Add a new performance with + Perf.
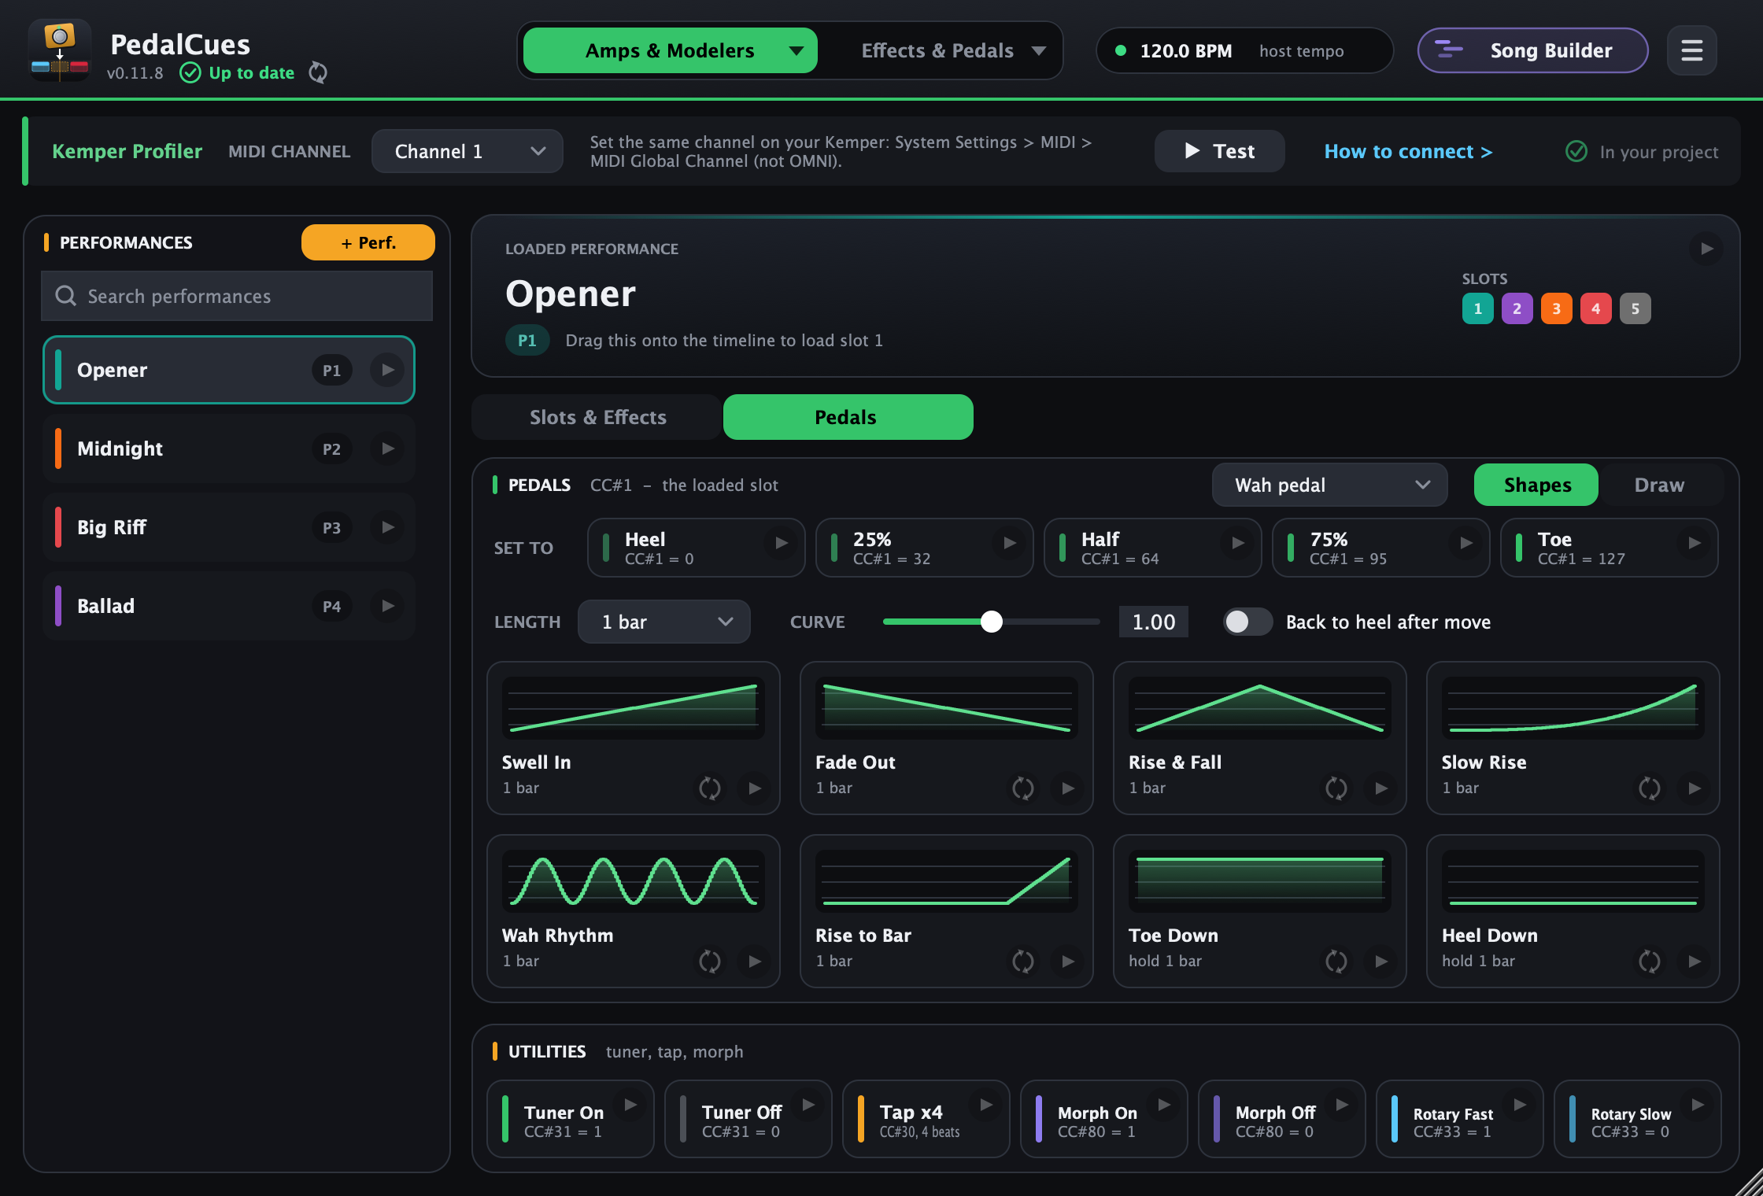 pos(368,242)
